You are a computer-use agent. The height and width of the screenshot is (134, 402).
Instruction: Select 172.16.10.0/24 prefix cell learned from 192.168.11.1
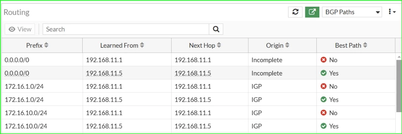tap(26, 113)
